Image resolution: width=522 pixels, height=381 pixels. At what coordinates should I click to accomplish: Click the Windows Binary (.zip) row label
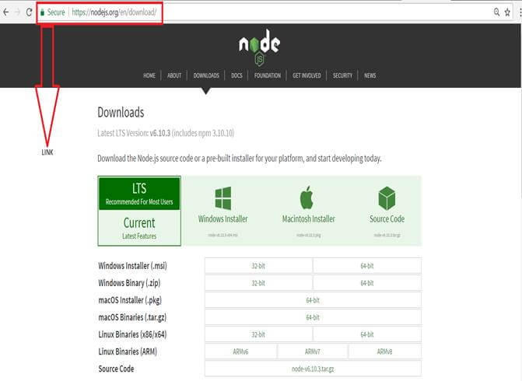pyautogui.click(x=129, y=283)
